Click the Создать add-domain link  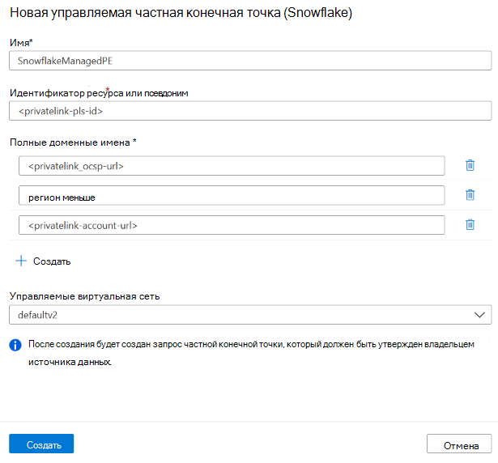point(52,261)
